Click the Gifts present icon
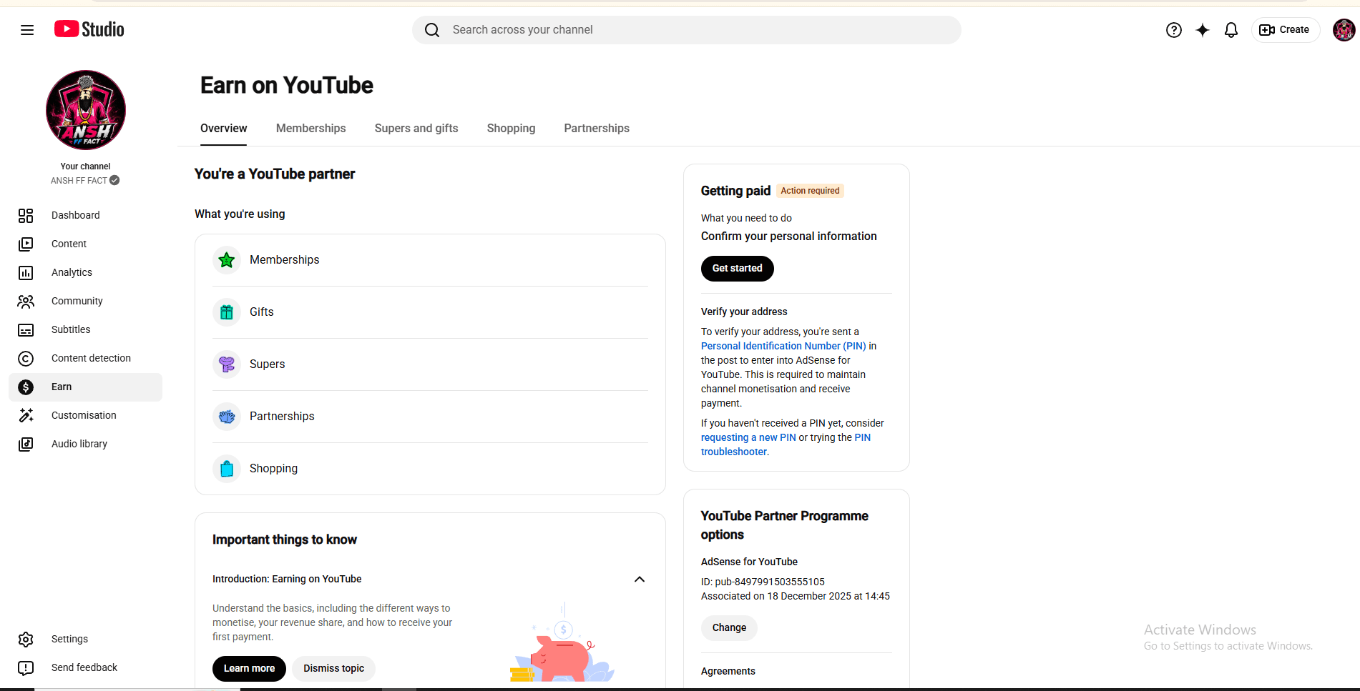The image size is (1360, 691). pyautogui.click(x=227, y=312)
